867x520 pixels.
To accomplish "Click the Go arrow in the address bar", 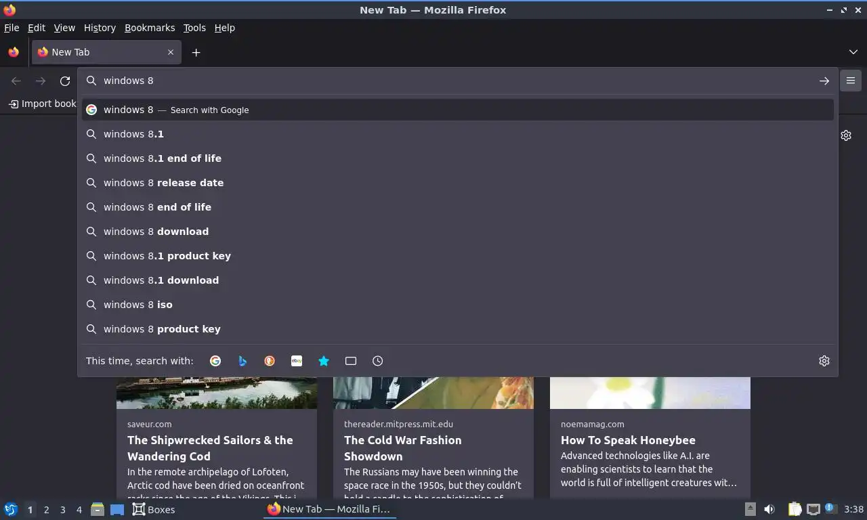I will pyautogui.click(x=824, y=81).
